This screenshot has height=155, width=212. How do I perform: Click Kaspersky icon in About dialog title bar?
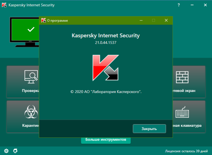tap(43, 20)
